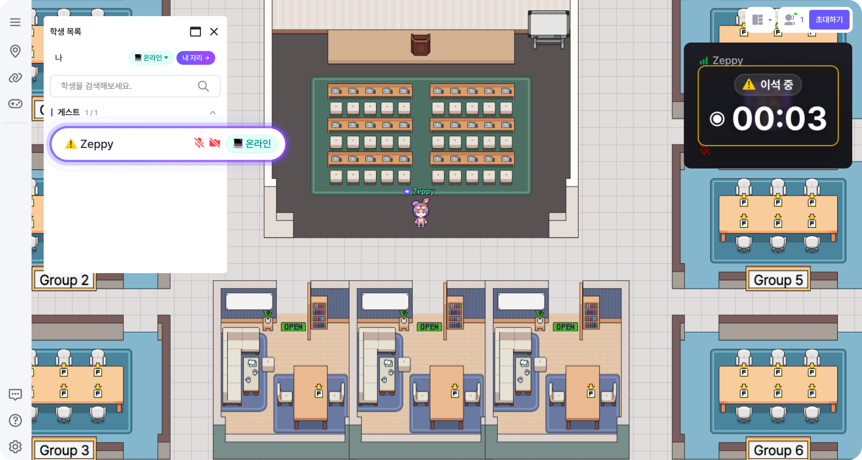Open the settings gear icon

pyautogui.click(x=15, y=446)
